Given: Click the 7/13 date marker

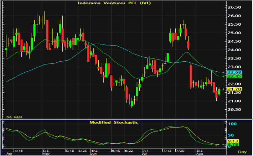Looking at the screenshot, I should [167, 151].
